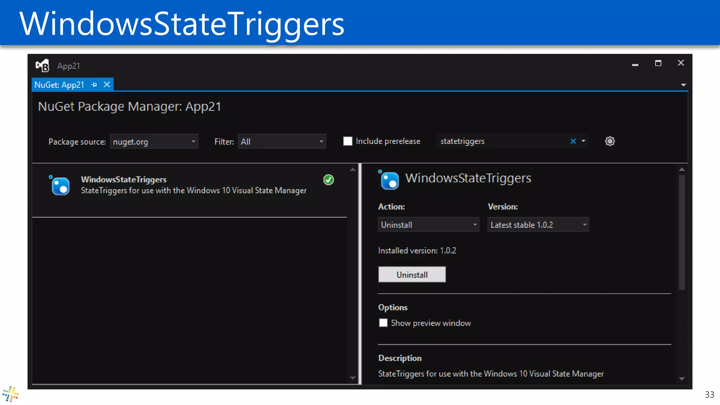
Task: Close the App21 window
Action: tap(681, 63)
